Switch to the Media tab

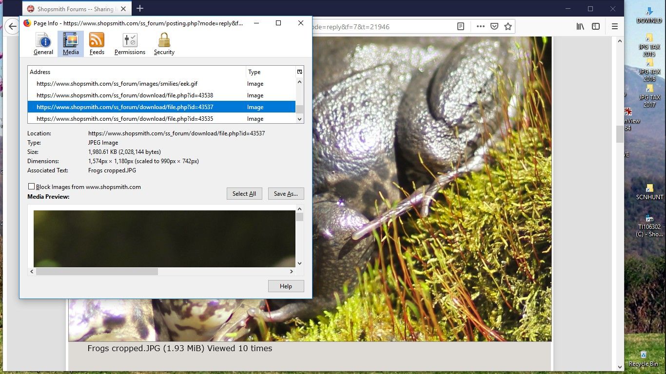[x=71, y=44]
